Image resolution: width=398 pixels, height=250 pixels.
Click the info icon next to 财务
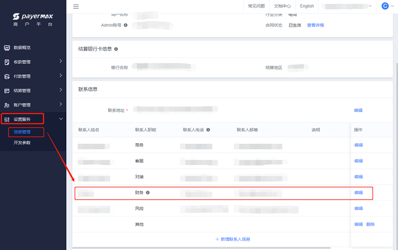(148, 192)
